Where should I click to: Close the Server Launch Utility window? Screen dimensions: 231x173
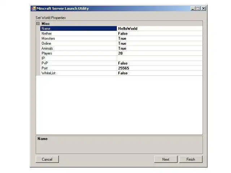click(x=204, y=9)
